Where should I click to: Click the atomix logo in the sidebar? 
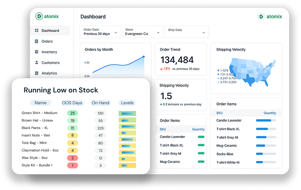pos(47,17)
